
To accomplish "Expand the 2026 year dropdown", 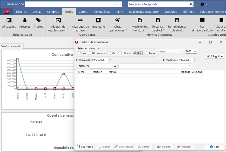I will [195, 51].
